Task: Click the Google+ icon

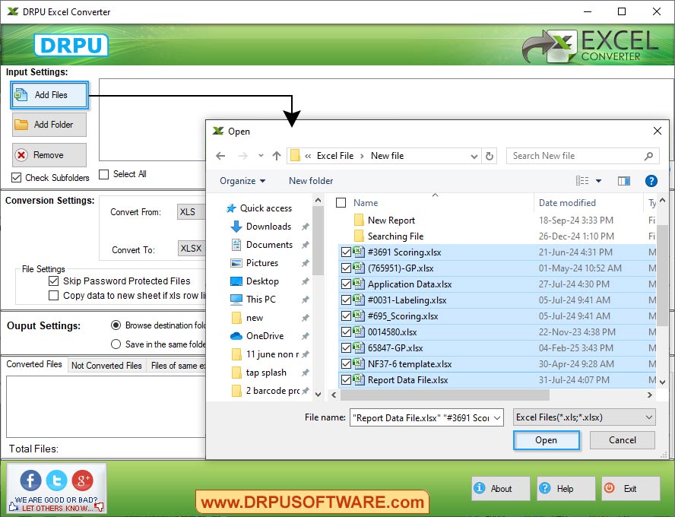Action: coord(83,481)
